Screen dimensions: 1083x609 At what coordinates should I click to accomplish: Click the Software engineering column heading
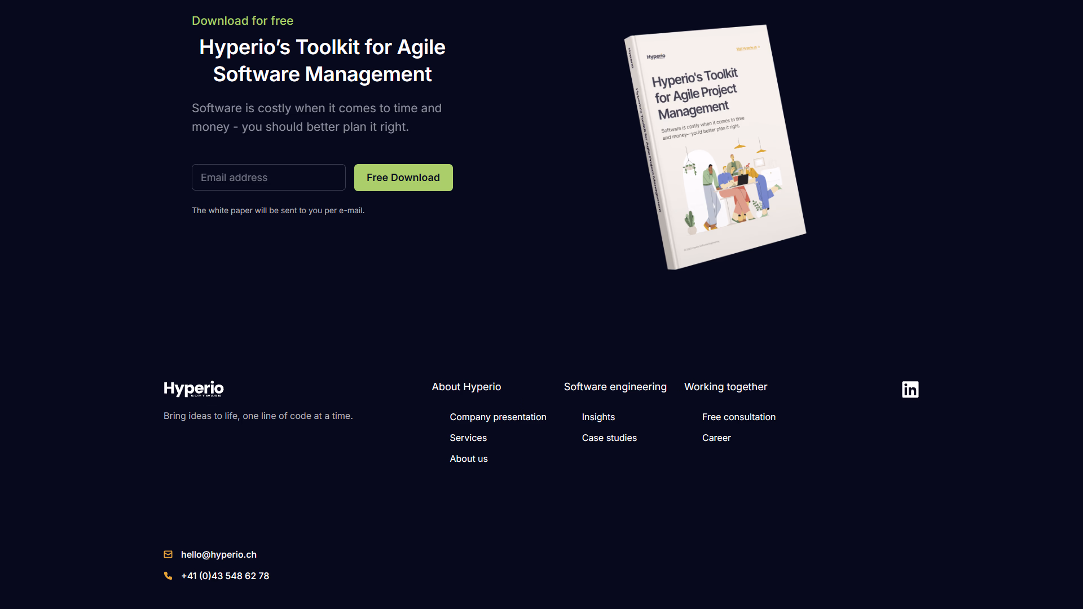[615, 387]
